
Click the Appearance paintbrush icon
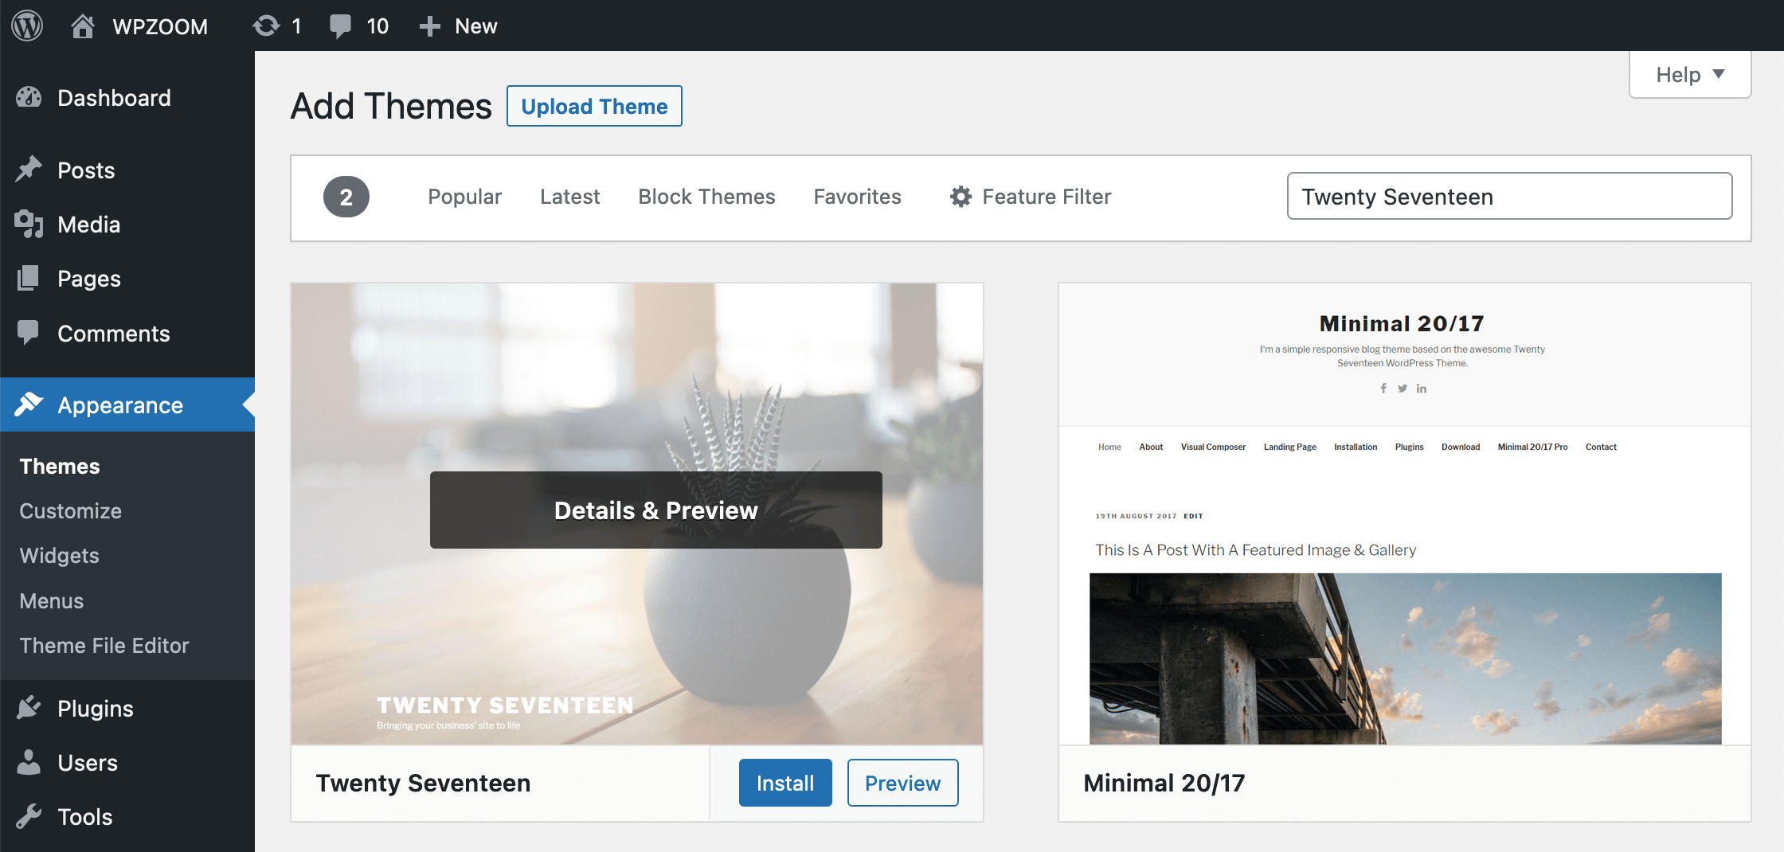[x=29, y=405]
